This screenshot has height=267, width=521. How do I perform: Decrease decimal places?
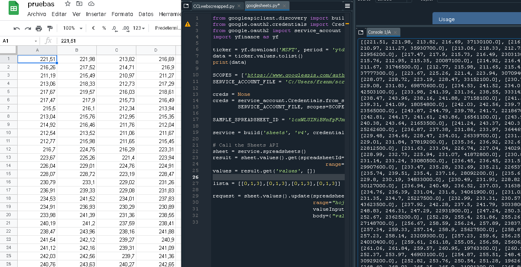click(x=114, y=28)
